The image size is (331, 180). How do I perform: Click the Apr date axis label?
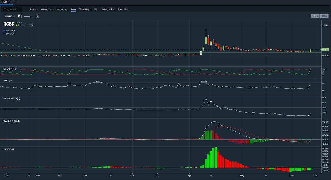[189, 175]
